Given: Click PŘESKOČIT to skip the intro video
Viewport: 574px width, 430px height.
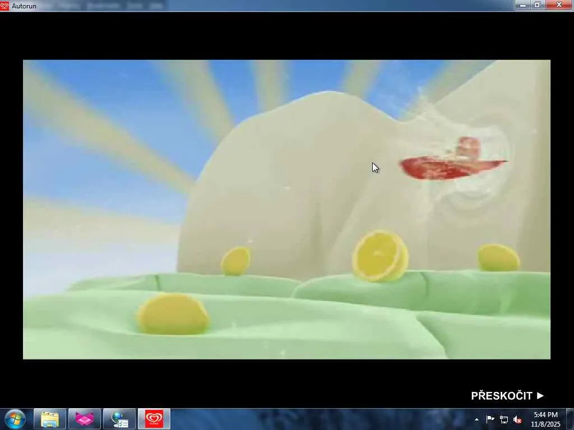Looking at the screenshot, I should click(507, 396).
